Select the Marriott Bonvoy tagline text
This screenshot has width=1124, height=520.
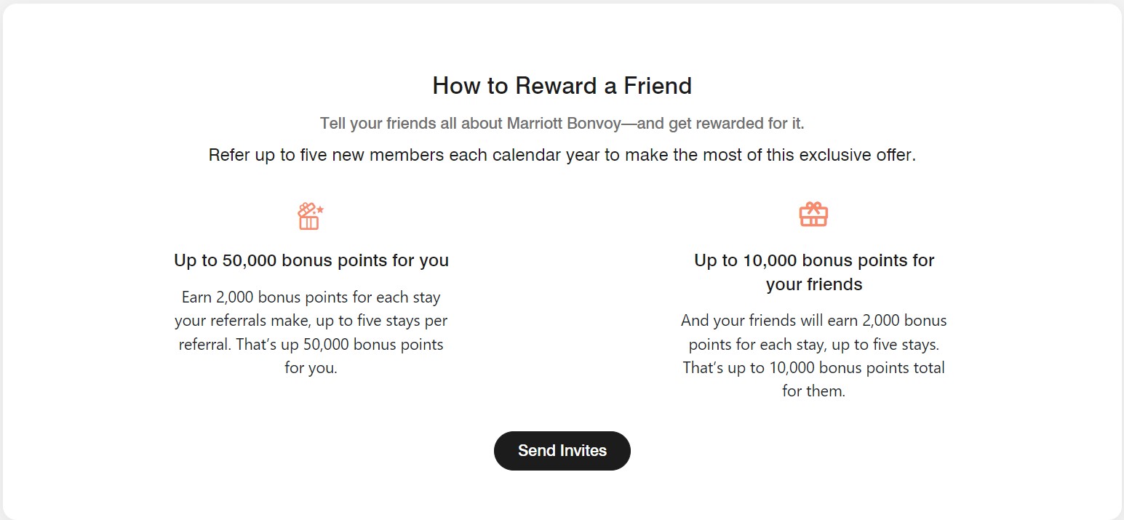click(x=562, y=123)
